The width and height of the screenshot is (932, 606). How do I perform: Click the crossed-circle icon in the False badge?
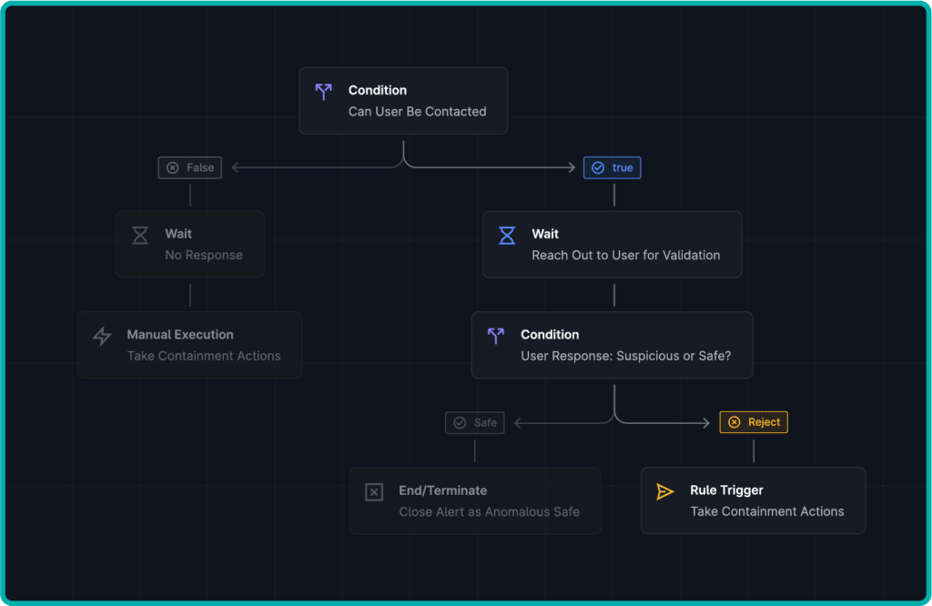pyautogui.click(x=173, y=167)
